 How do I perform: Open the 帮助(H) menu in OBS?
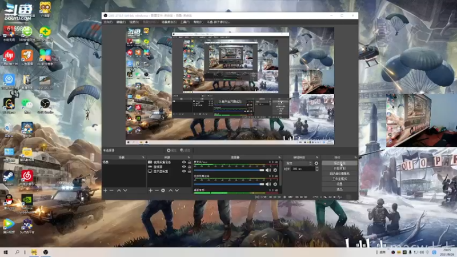[198, 22]
